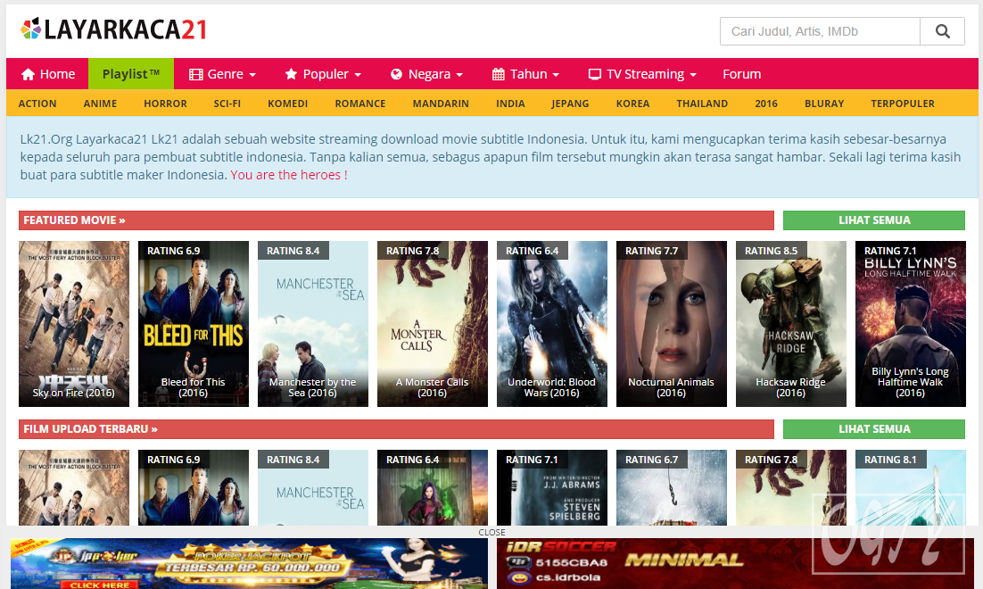Screen dimensions: 983x589
Task: Expand the Tahun dropdown arrow
Action: click(556, 75)
